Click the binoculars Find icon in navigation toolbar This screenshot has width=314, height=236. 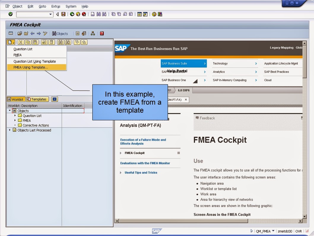pos(61,42)
